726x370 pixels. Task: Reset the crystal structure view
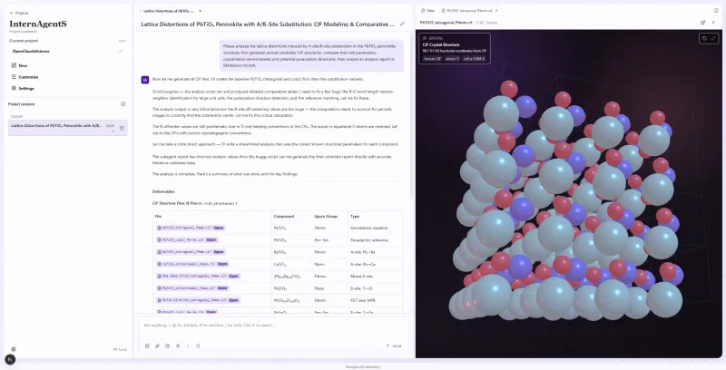click(704, 39)
